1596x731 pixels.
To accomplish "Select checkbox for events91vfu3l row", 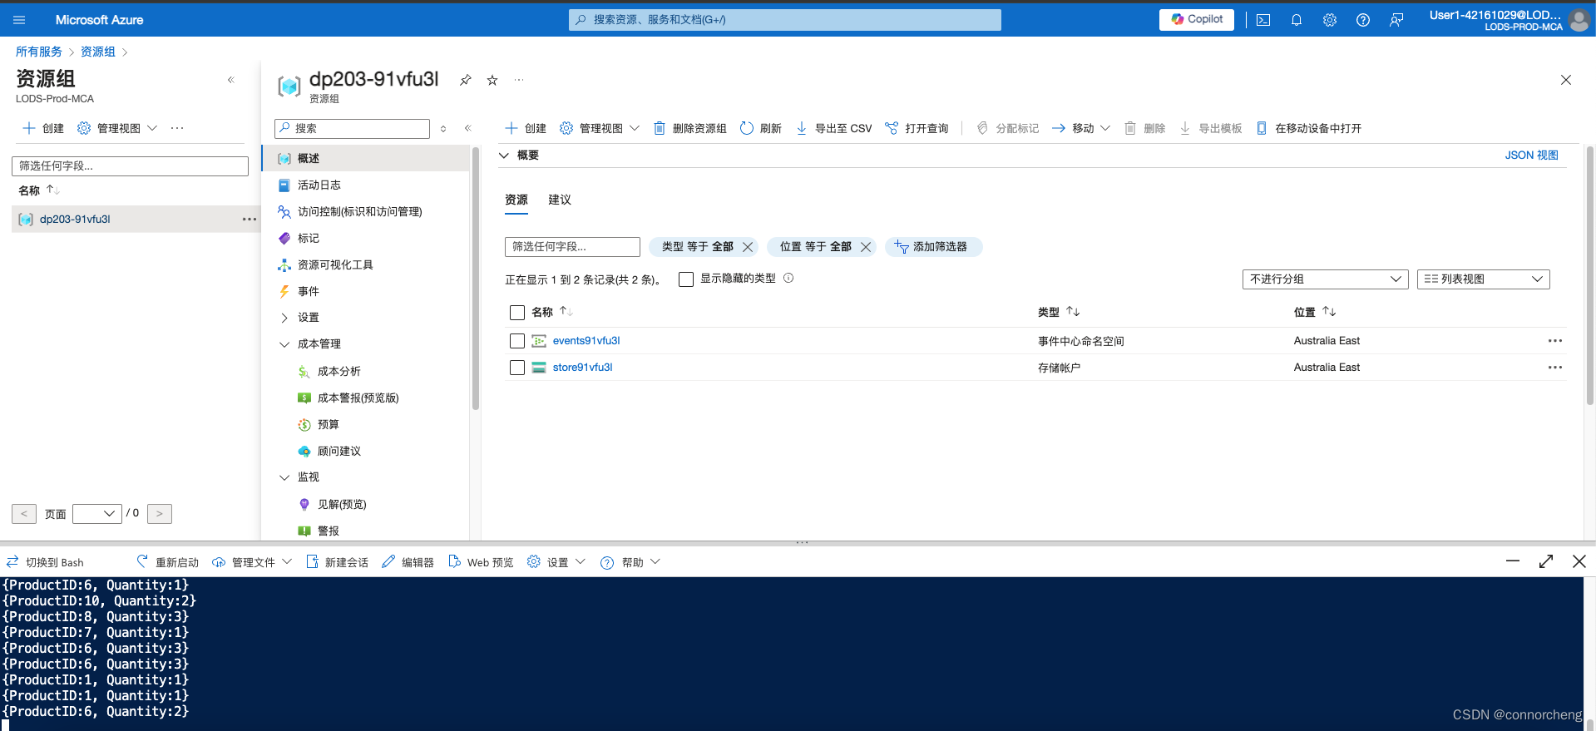I will (517, 341).
